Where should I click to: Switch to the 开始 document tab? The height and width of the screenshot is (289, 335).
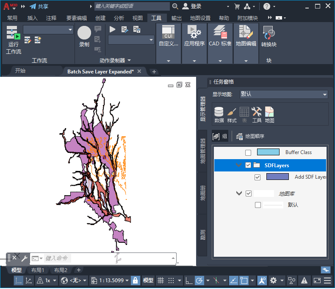point(20,71)
